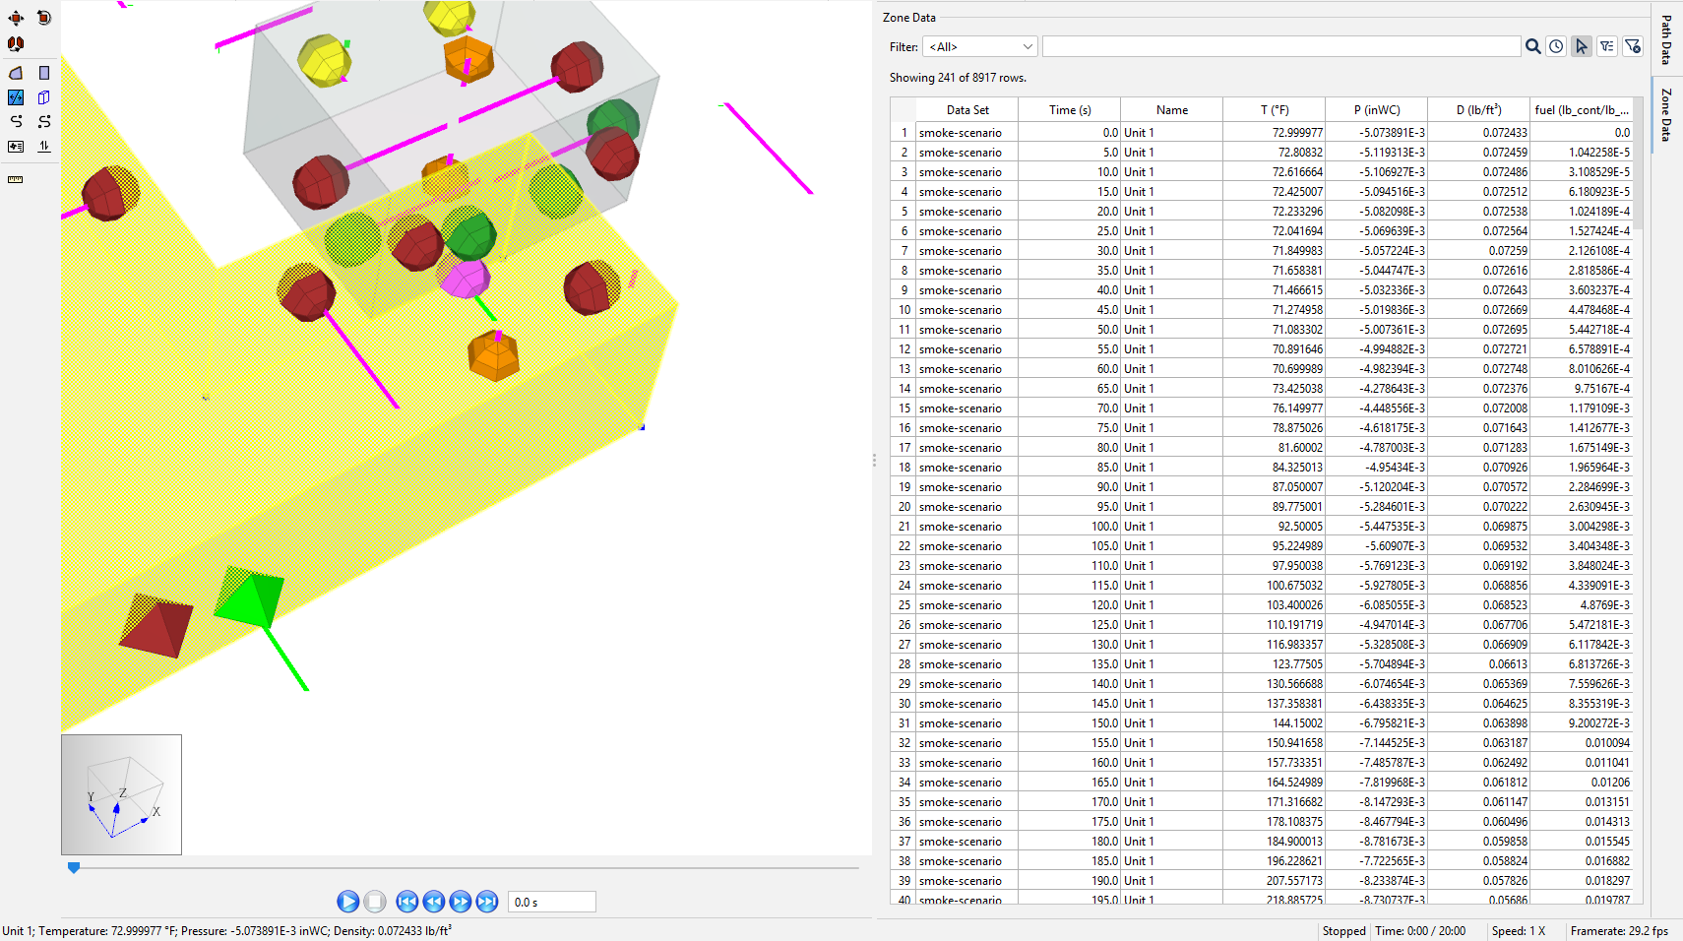Toggle the arrow pointer selection mode
Image resolution: width=1683 pixels, height=941 pixels.
click(x=1582, y=46)
